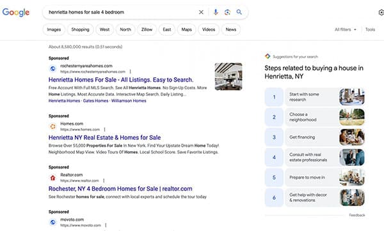
Task: Click the suggestions colorful diamond icon
Action: tap(268, 56)
